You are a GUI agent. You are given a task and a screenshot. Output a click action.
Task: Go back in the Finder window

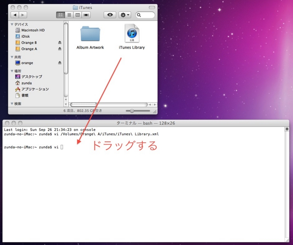pos(15,15)
